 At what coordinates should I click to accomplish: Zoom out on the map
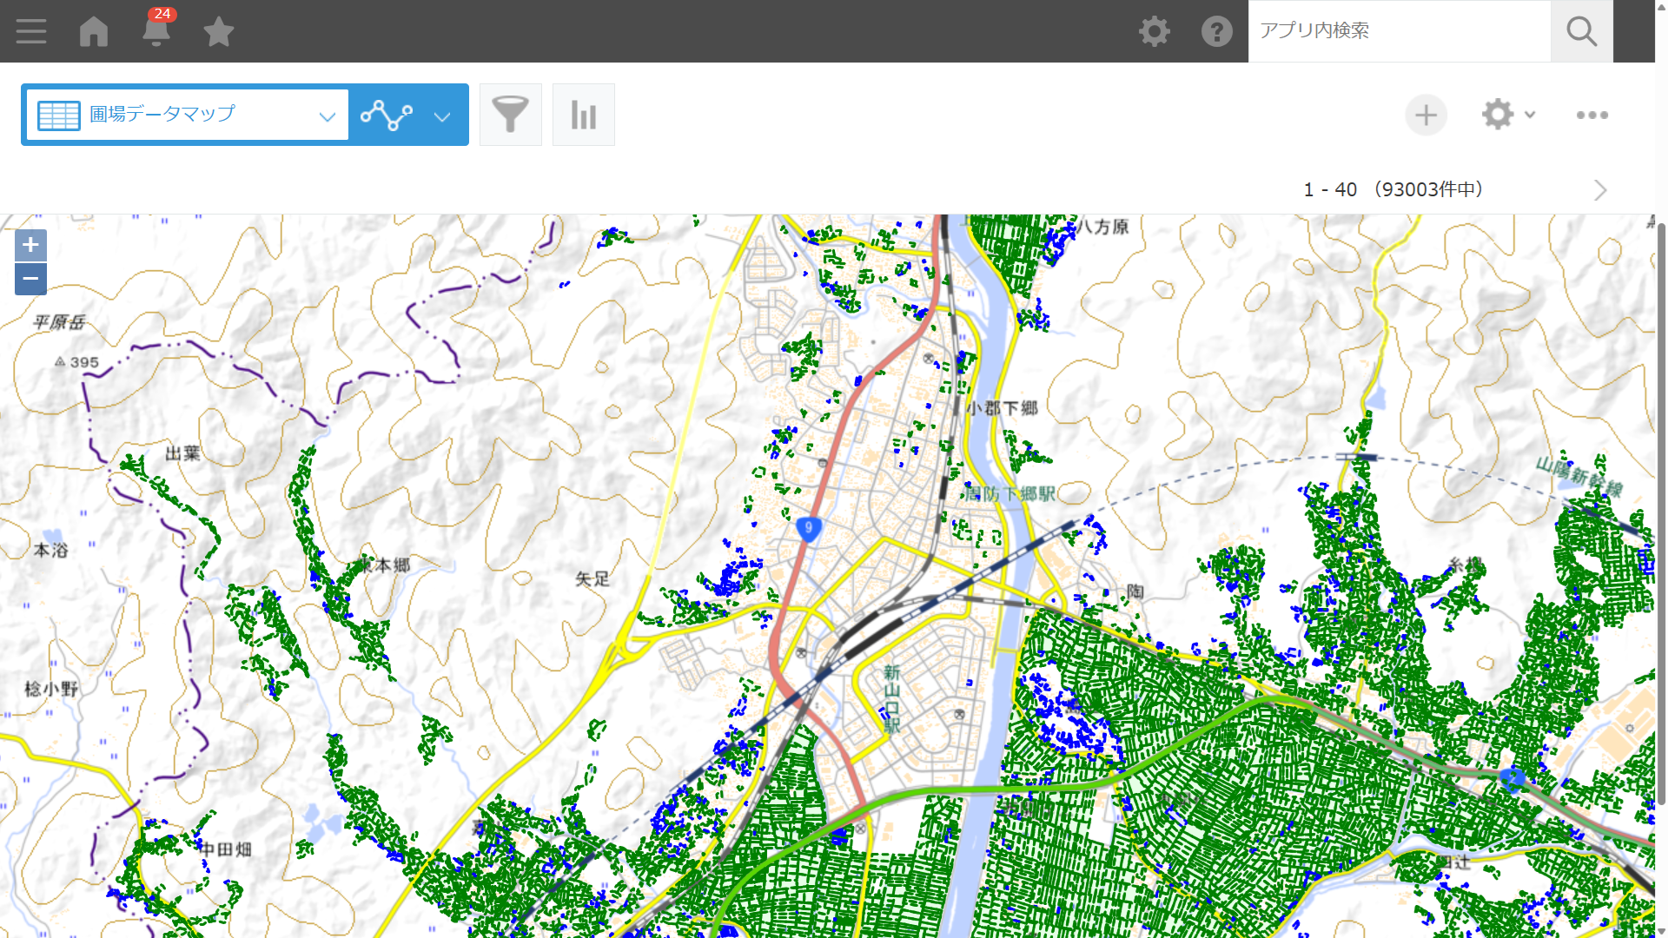[x=30, y=279]
